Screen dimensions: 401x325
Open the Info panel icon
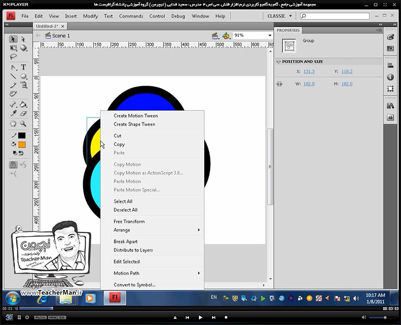tap(390, 77)
